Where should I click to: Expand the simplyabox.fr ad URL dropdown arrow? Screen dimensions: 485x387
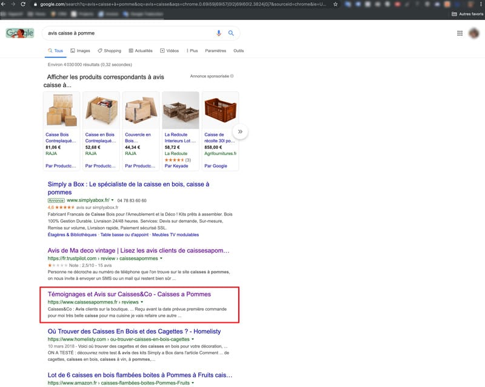point(113,200)
